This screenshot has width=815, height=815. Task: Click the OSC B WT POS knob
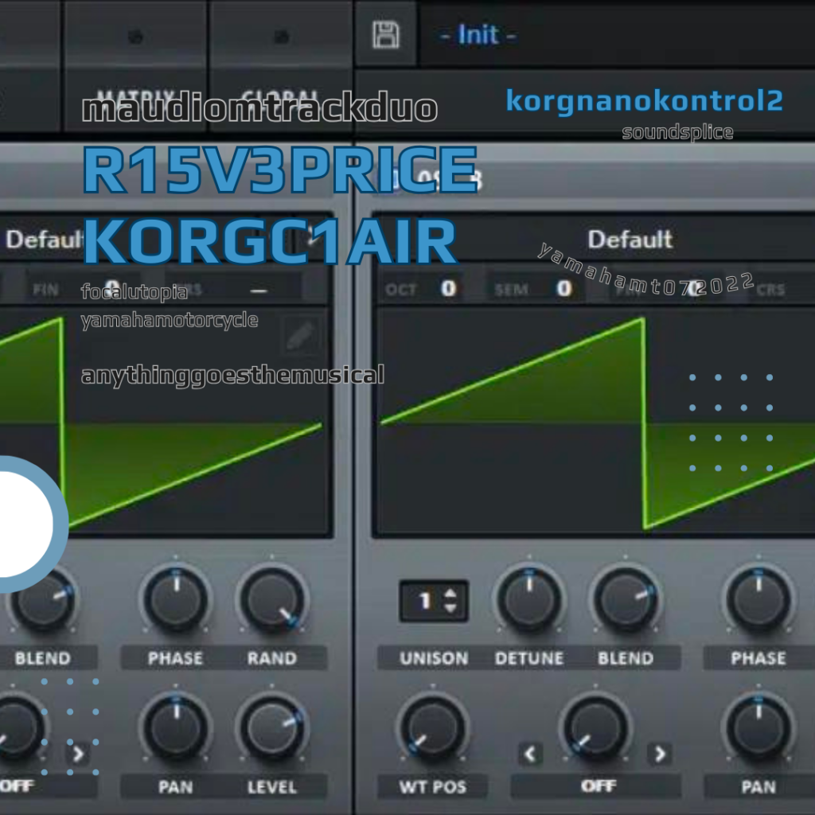(433, 728)
